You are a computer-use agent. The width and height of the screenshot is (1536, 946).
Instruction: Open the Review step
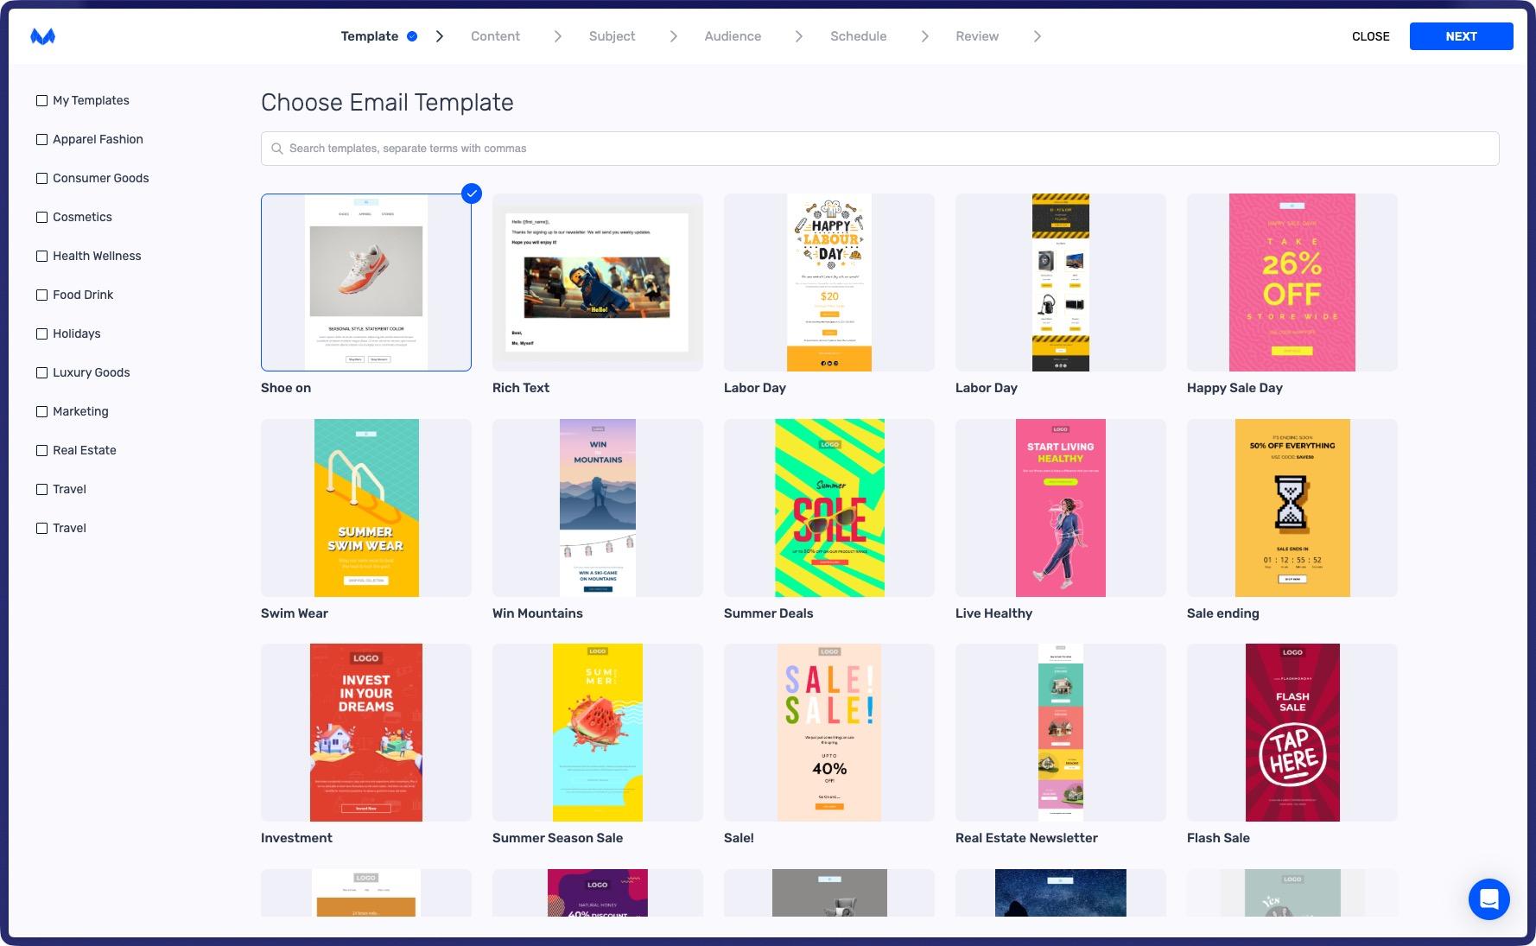977,36
